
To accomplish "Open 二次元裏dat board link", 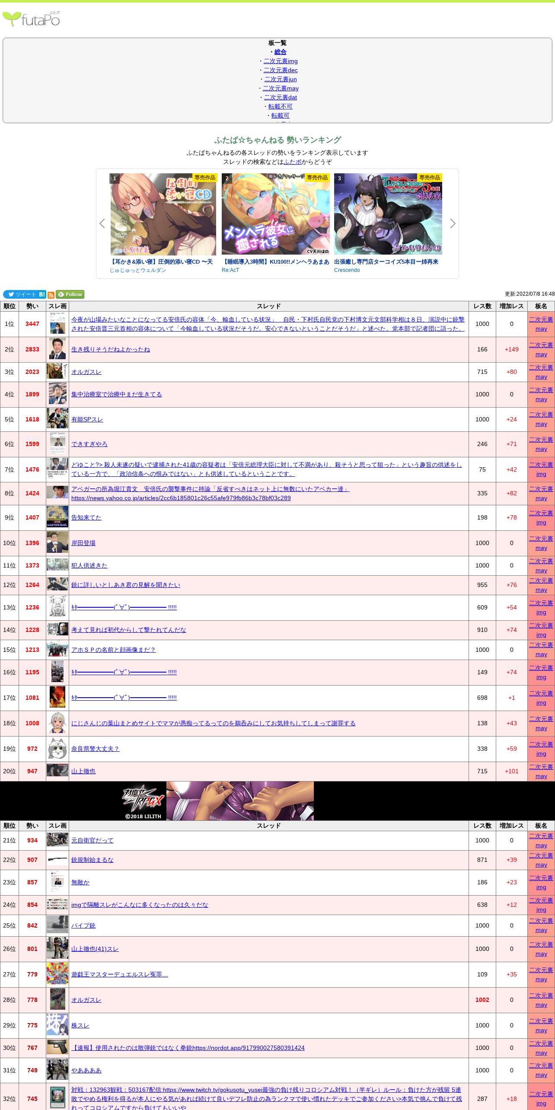I will point(281,97).
